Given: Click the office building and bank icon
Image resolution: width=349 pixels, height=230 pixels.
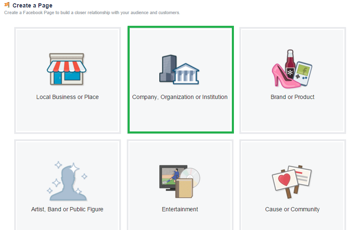Looking at the screenshot, I should pyautogui.click(x=179, y=69).
